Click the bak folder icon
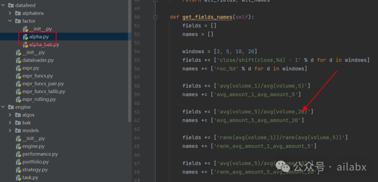This screenshot has width=378, height=182. point(18,122)
